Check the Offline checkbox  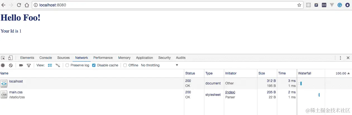125,65
